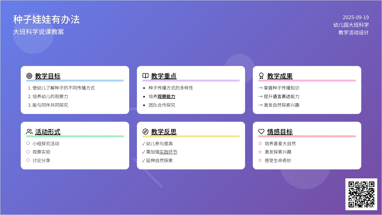Open the 教学目标 card heading
Viewport: 382px width, 215px height.
click(48, 76)
